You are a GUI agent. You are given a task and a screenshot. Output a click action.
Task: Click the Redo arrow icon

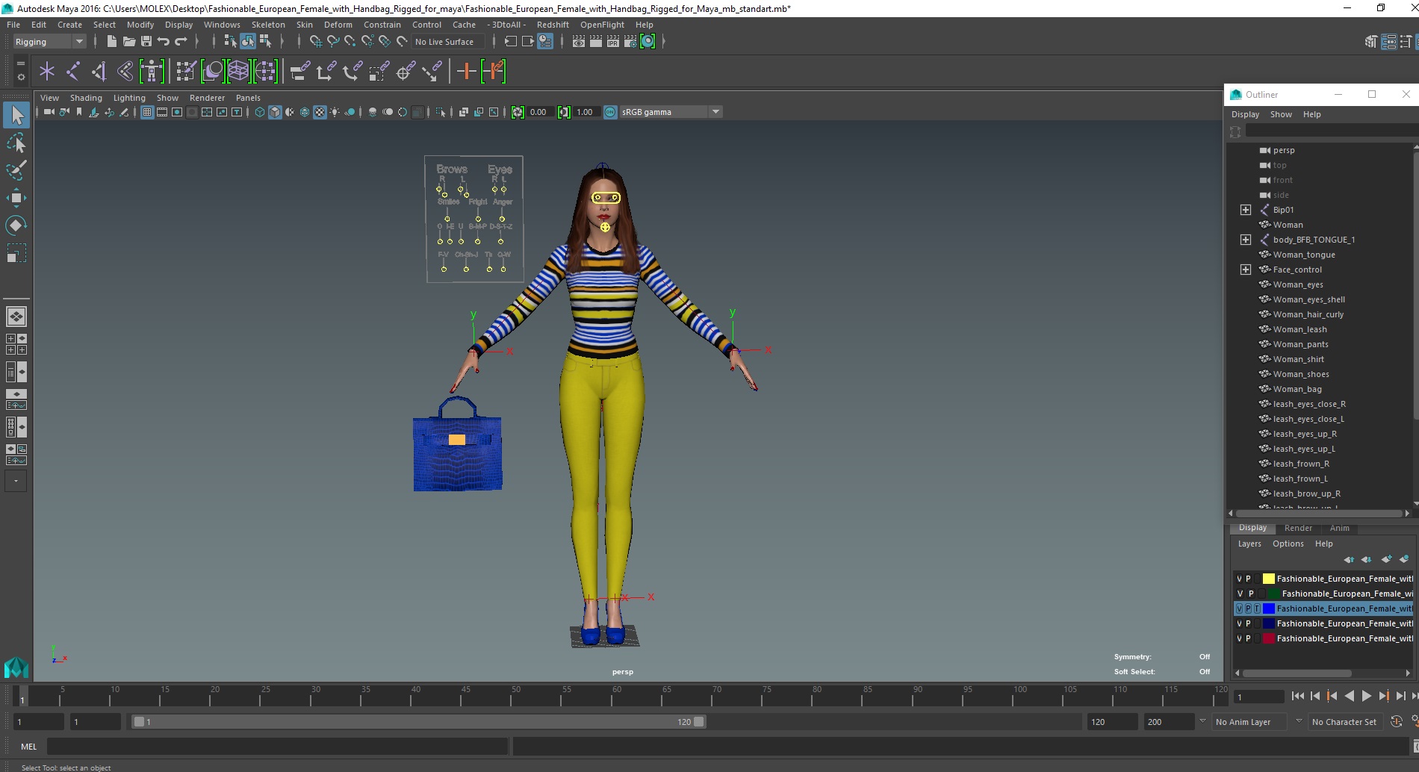pos(181,42)
